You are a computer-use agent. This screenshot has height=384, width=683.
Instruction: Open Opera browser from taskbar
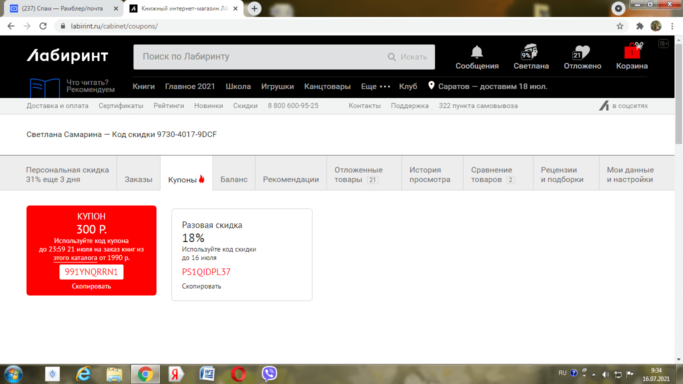(x=238, y=373)
